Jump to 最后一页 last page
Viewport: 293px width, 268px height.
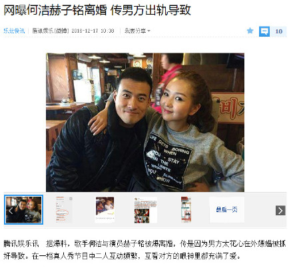[x=227, y=209]
